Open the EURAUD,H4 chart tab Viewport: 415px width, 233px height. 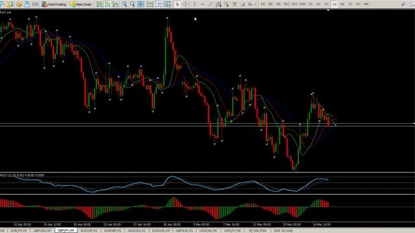(x=161, y=230)
